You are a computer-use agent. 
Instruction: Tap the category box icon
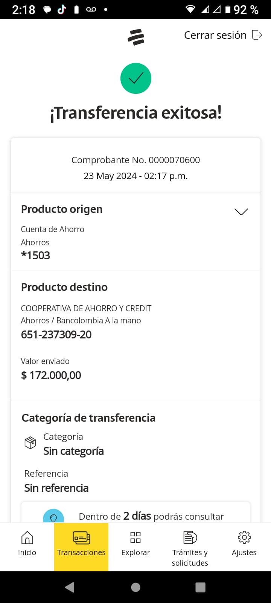click(30, 443)
